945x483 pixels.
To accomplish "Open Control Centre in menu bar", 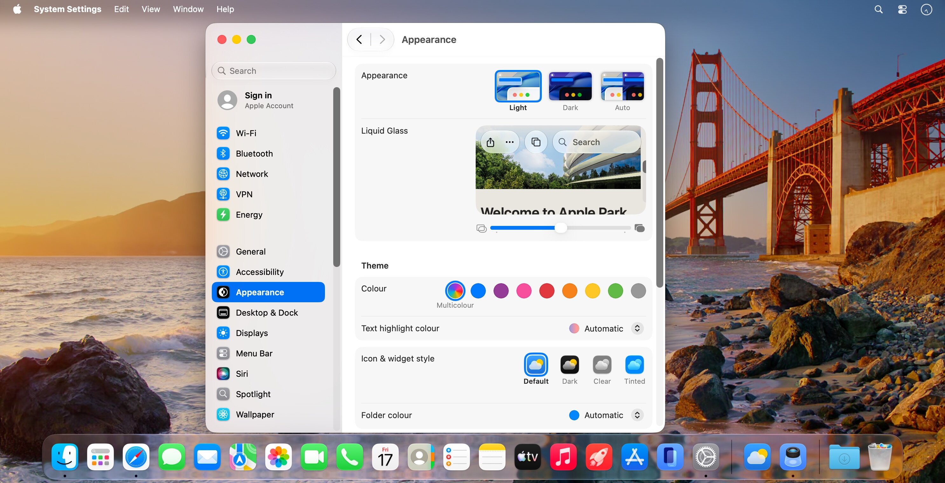I will coord(902,9).
